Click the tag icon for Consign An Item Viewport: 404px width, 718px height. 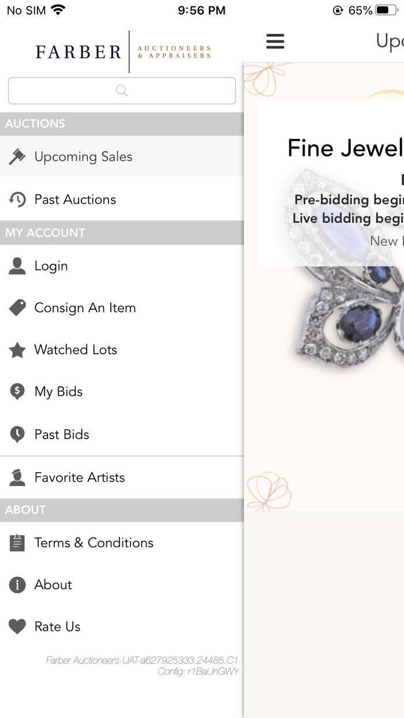pyautogui.click(x=17, y=308)
